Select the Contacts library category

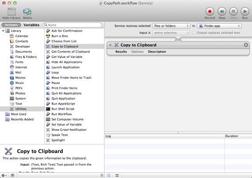22,41
